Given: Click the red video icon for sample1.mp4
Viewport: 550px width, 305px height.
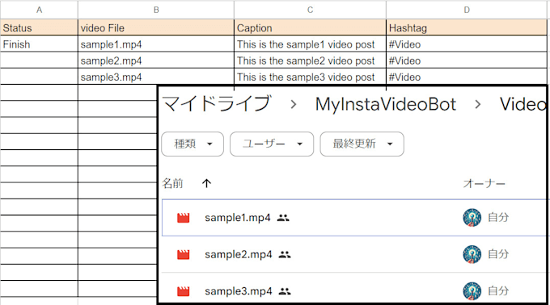Looking at the screenshot, I should [183, 218].
